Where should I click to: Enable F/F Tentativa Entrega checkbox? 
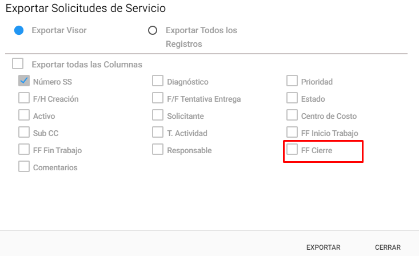pos(158,98)
